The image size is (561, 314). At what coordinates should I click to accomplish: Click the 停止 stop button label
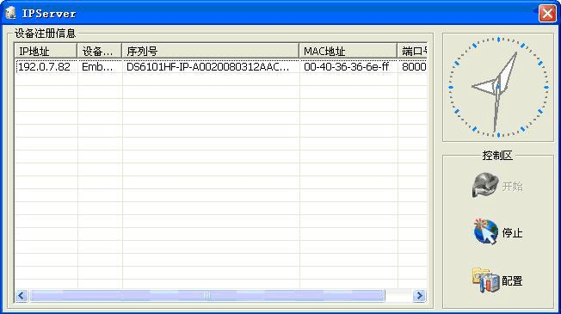[512, 233]
